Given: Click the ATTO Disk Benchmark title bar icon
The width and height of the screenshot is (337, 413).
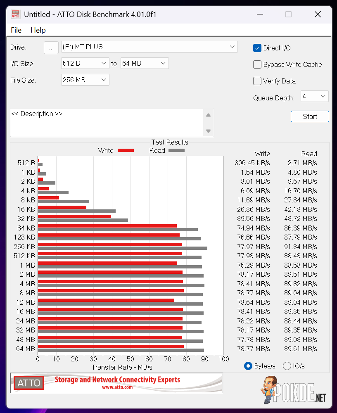Looking at the screenshot, I should [16, 14].
